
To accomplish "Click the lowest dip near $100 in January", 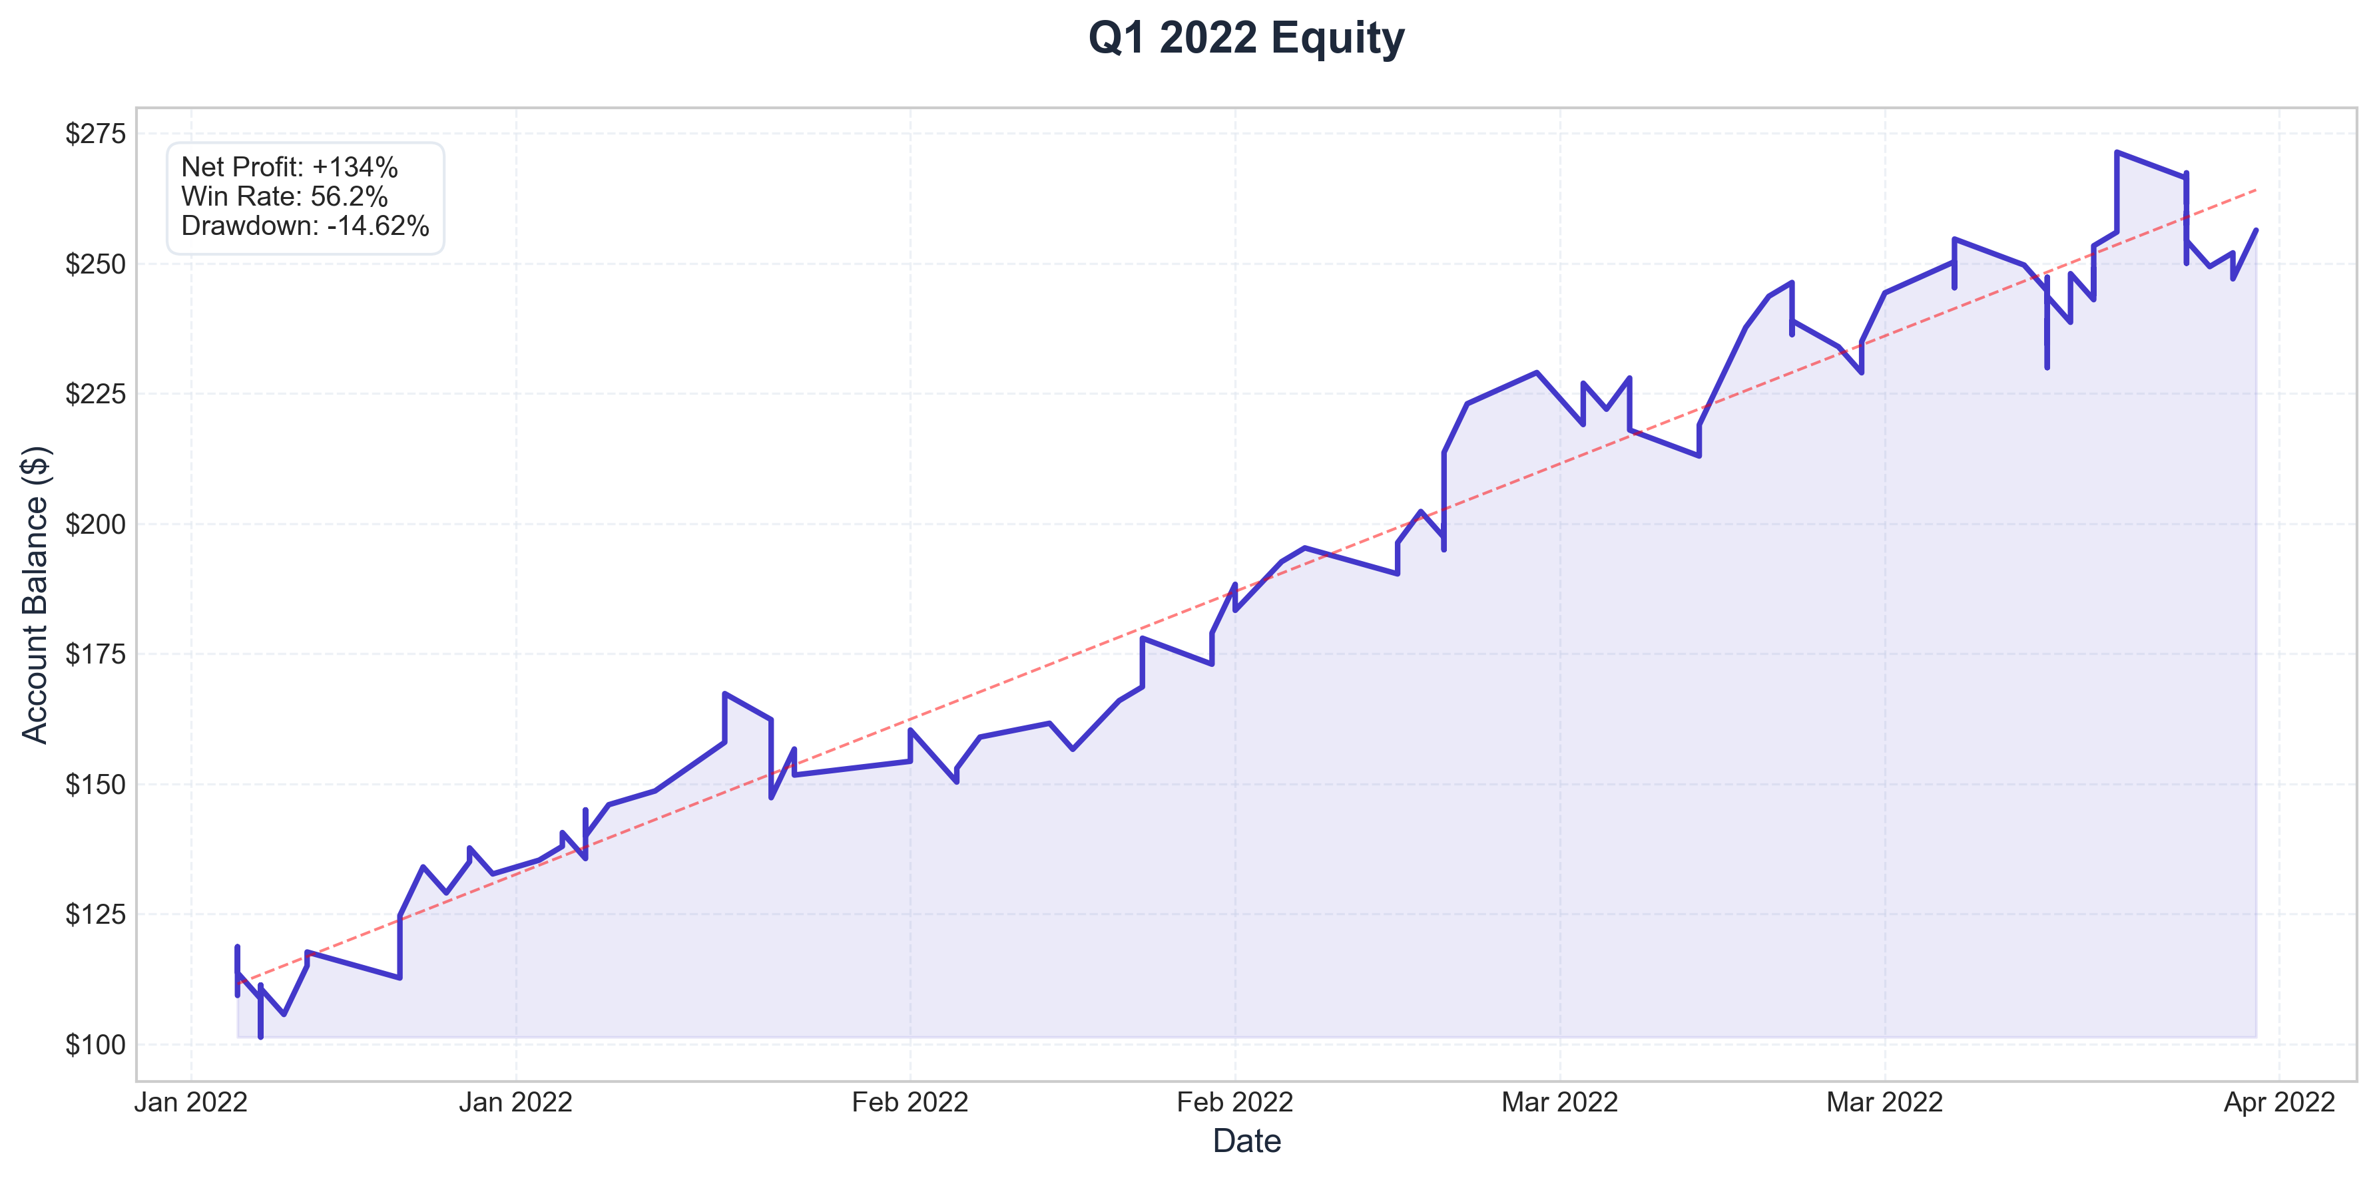I will [x=260, y=1036].
